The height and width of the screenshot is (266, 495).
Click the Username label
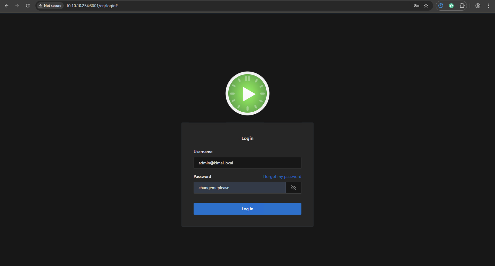tap(203, 152)
